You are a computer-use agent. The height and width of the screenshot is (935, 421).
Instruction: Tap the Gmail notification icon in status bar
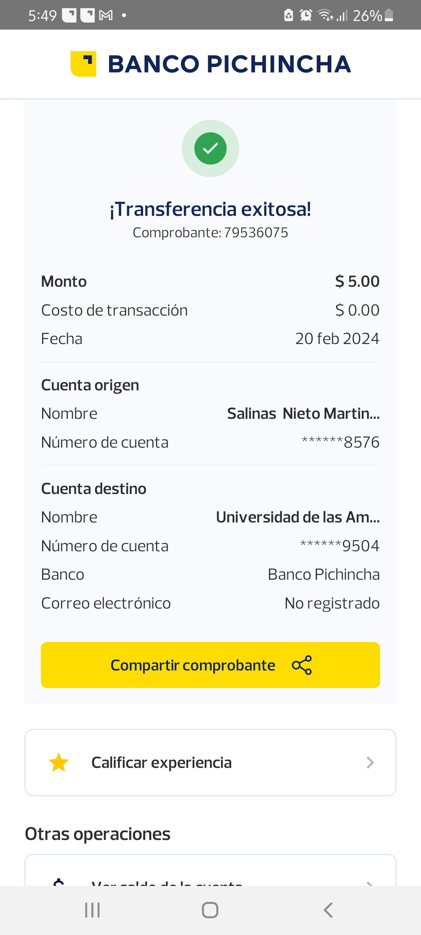tap(106, 16)
